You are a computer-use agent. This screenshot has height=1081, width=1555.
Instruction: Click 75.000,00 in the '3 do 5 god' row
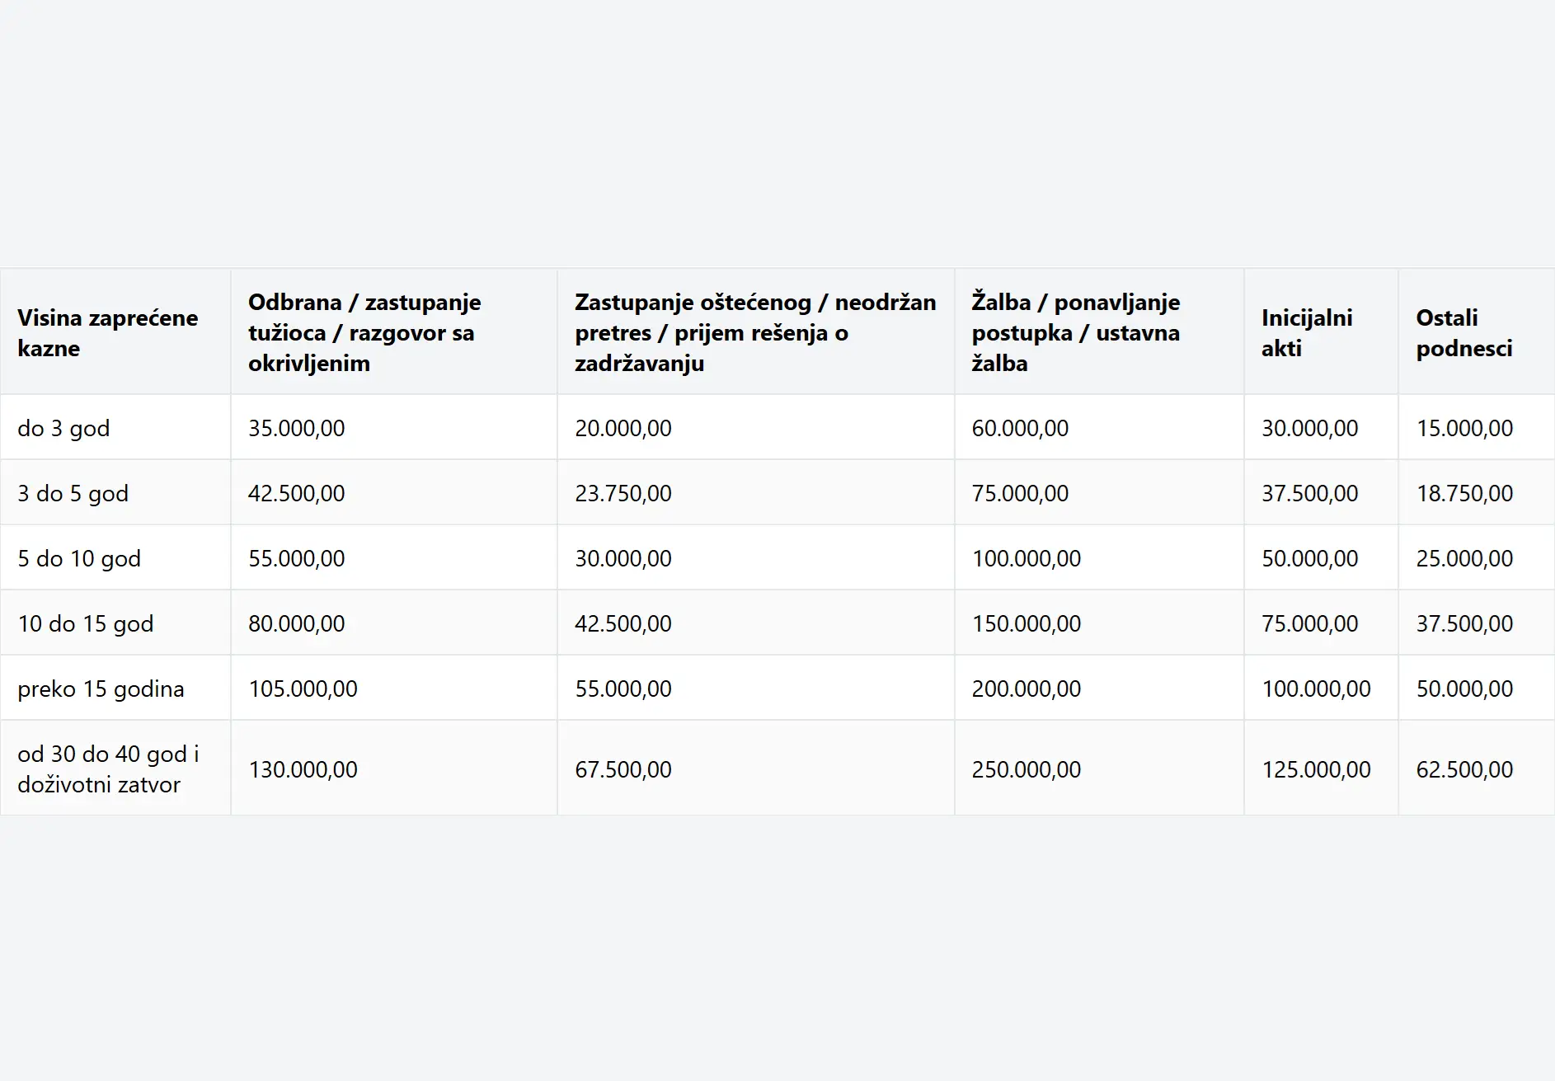(1020, 493)
